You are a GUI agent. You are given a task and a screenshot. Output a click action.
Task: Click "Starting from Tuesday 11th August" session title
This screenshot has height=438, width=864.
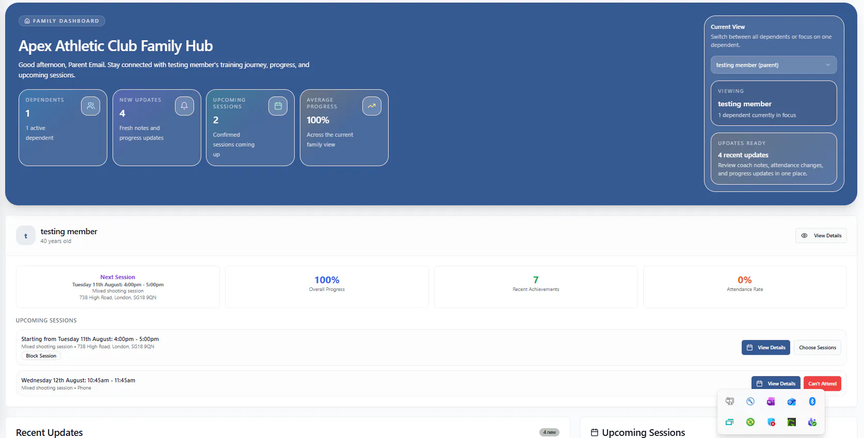click(90, 339)
